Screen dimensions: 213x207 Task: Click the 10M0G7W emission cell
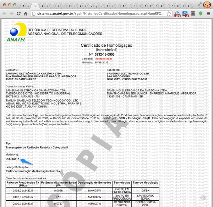click(x=94, y=203)
